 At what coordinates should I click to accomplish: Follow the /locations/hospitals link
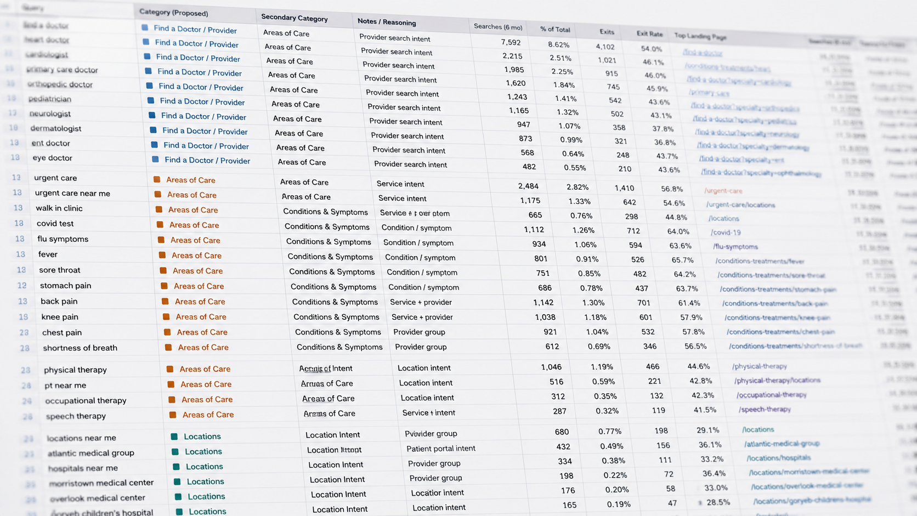tap(779, 458)
